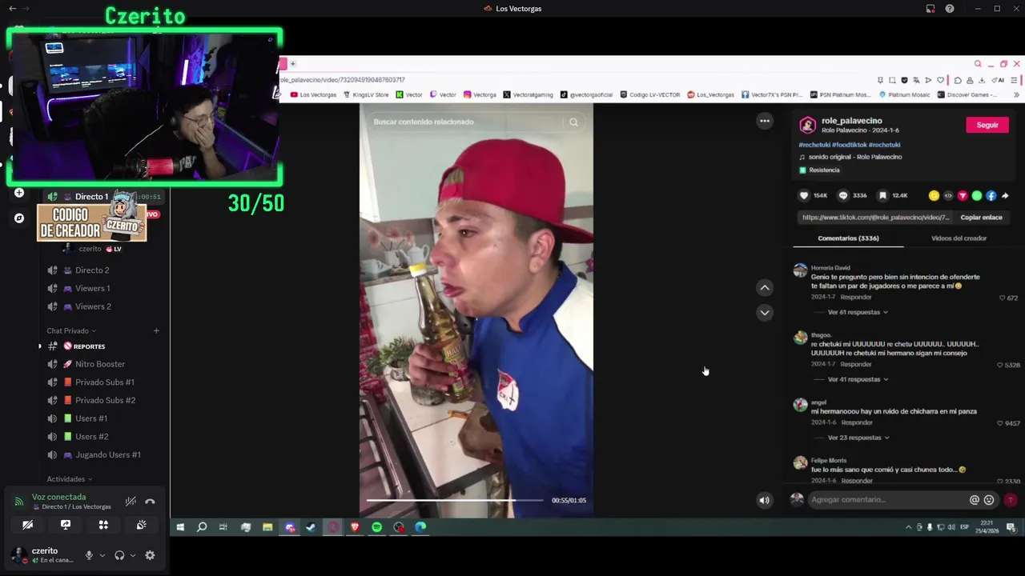Go to next video with down arrow

(765, 313)
